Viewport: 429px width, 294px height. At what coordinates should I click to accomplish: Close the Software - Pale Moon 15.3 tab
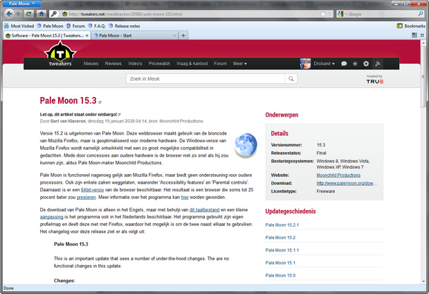tap(87, 35)
